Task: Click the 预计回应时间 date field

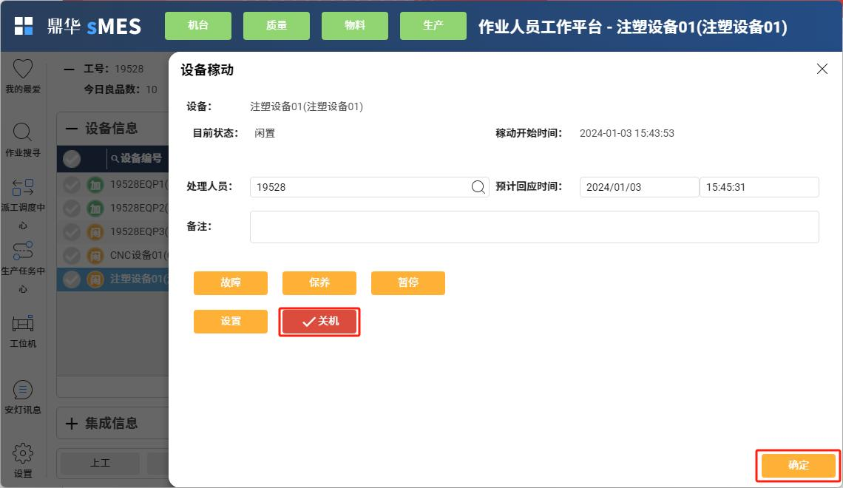Action: (639, 187)
